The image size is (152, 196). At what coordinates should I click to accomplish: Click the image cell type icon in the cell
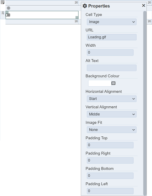[8, 15]
